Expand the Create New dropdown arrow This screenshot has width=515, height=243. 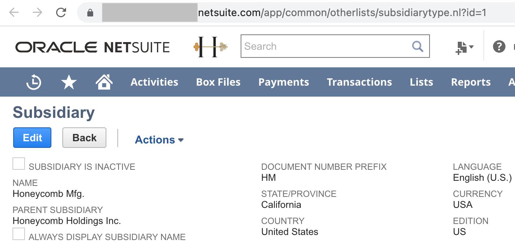click(x=471, y=47)
